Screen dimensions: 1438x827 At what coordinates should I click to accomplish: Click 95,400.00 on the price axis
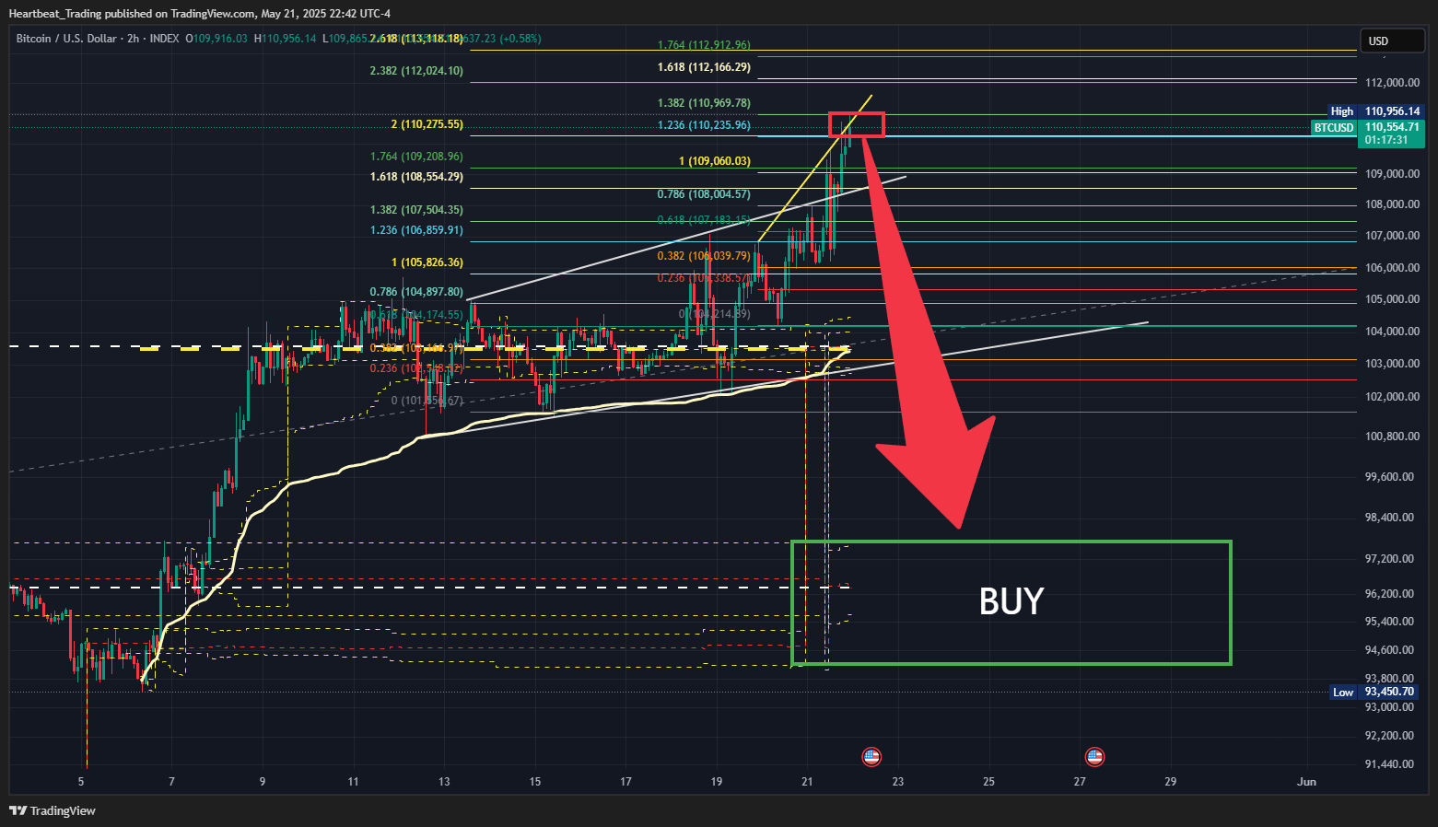(1389, 622)
